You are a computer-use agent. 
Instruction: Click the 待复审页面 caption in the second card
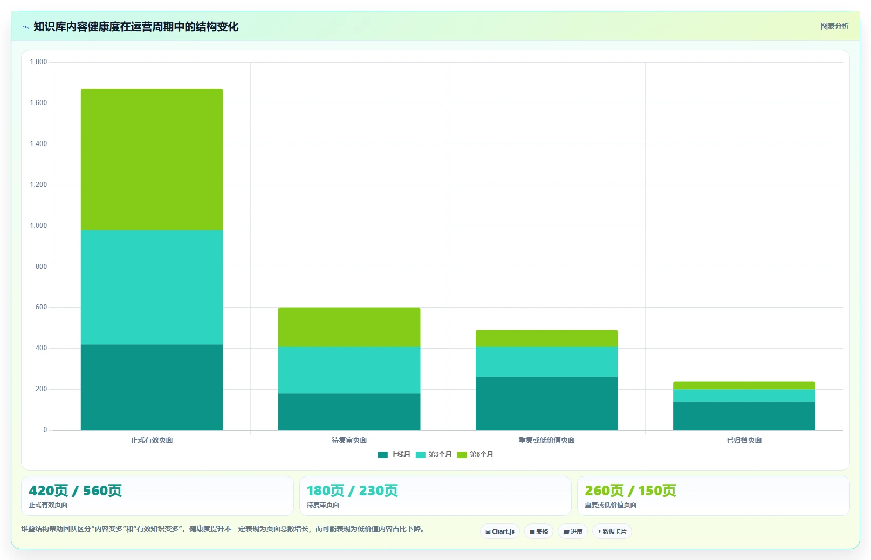[x=323, y=505]
